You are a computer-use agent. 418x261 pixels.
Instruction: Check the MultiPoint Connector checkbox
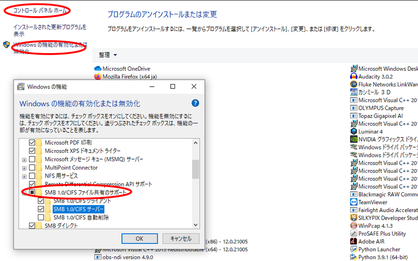[x=32, y=168]
